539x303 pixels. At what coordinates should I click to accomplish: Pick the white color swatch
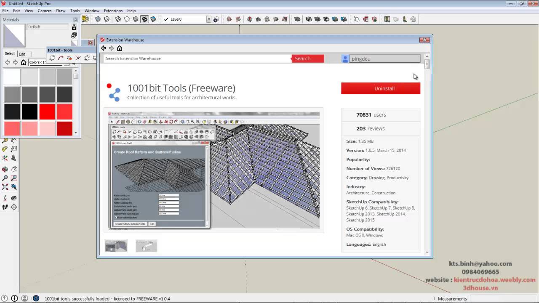[12, 77]
